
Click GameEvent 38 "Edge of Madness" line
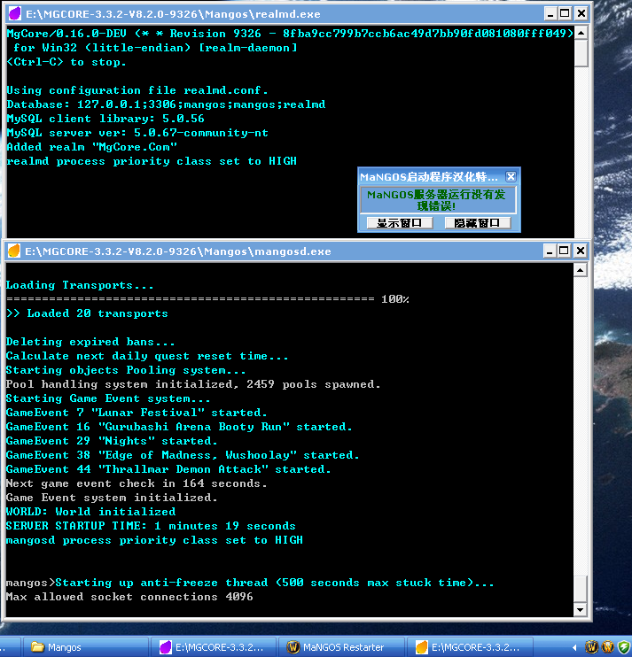click(183, 455)
